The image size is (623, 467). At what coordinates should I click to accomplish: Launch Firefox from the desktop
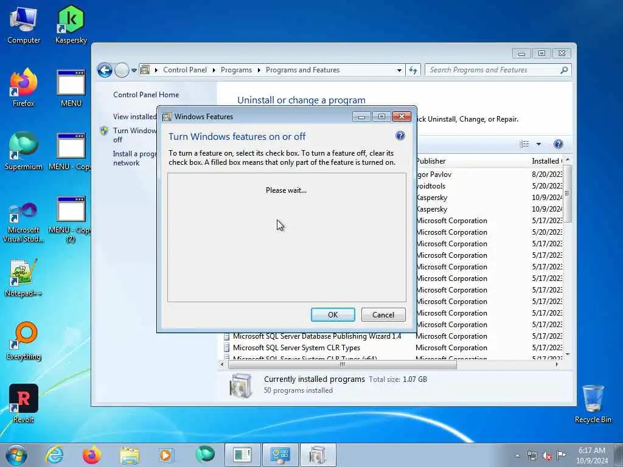coord(24,88)
